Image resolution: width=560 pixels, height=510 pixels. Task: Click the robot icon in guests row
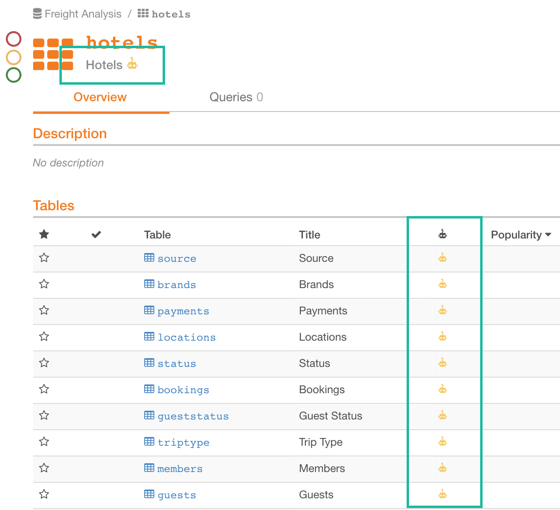(443, 494)
